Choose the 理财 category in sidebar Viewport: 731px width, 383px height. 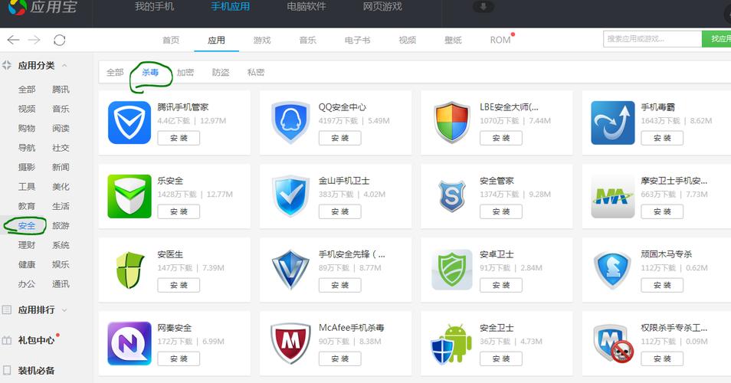point(27,245)
